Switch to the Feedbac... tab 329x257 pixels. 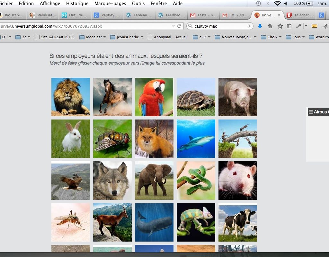click(x=172, y=15)
